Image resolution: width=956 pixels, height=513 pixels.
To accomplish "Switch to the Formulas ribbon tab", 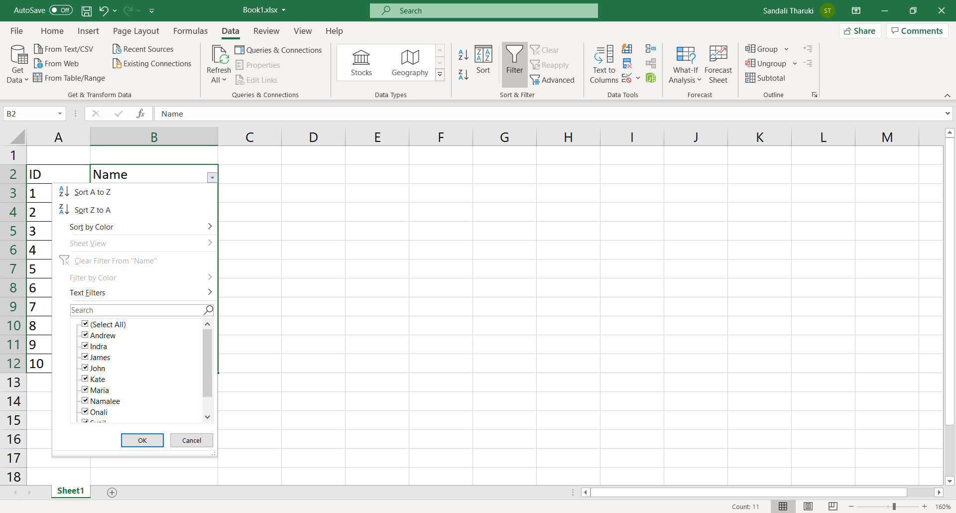I will point(190,31).
